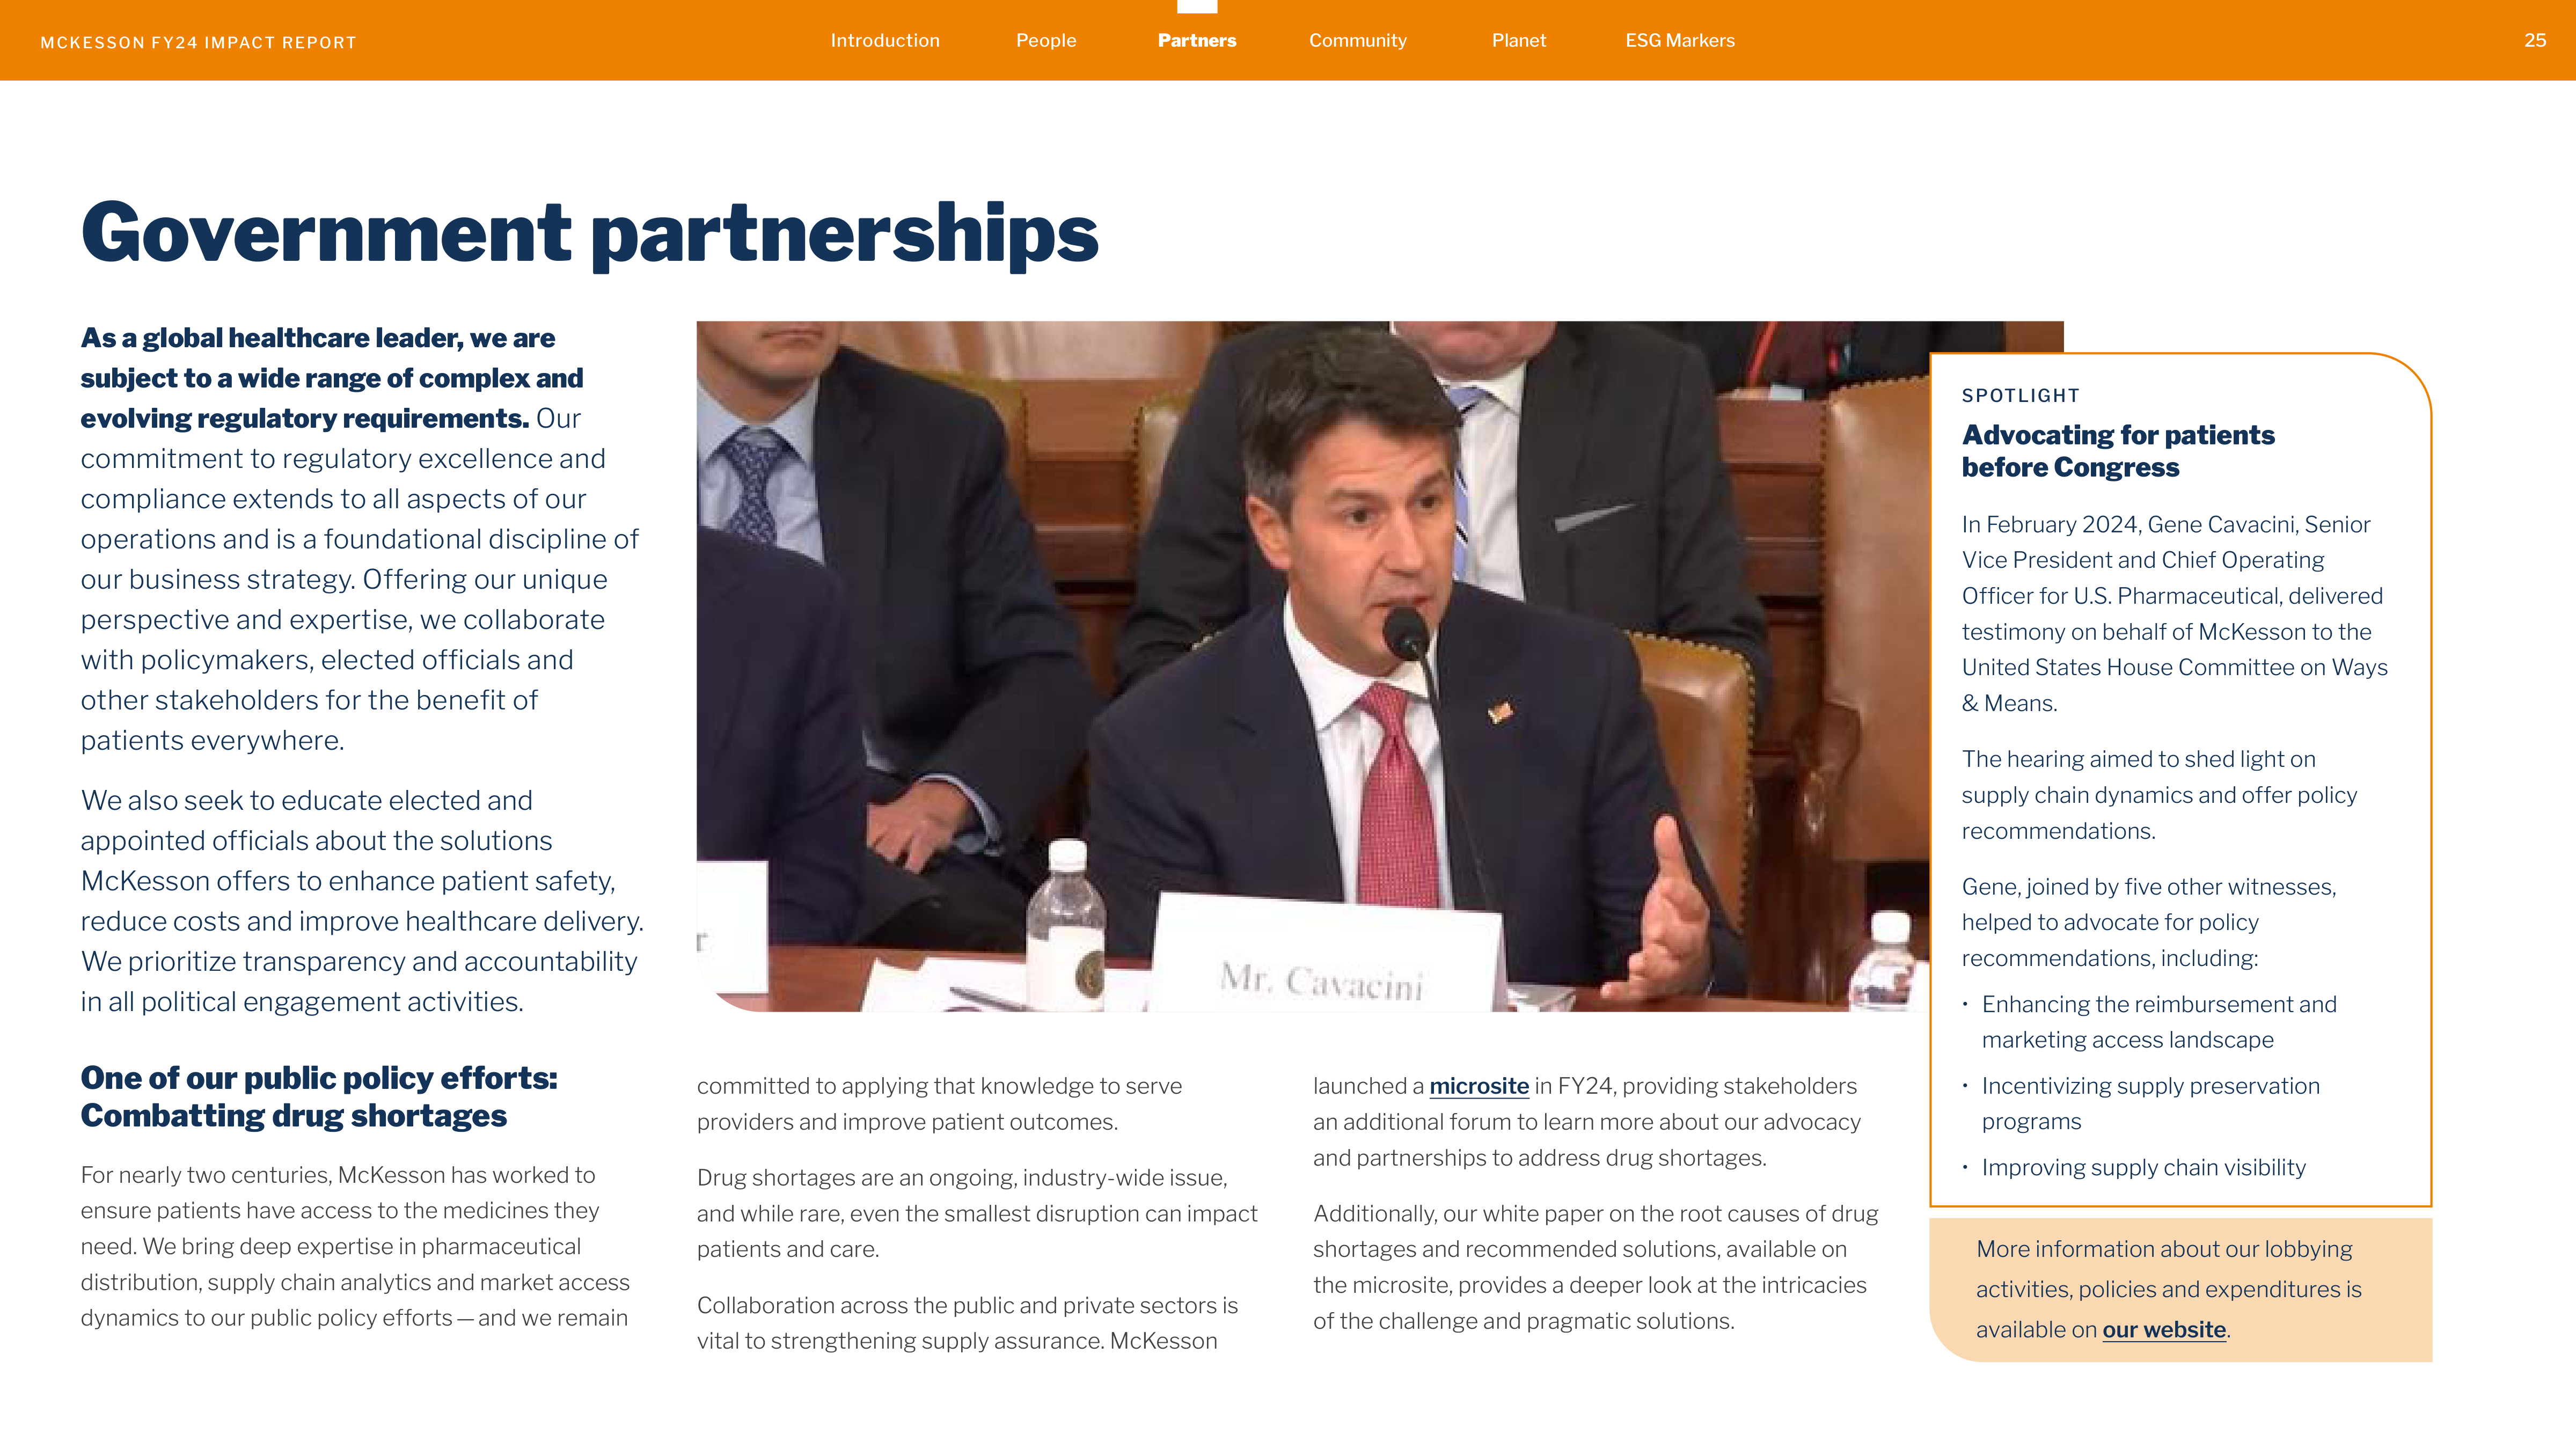Click text 'Drug shortages are an ongoing, industry-wide issue'

pyautogui.click(x=977, y=1214)
